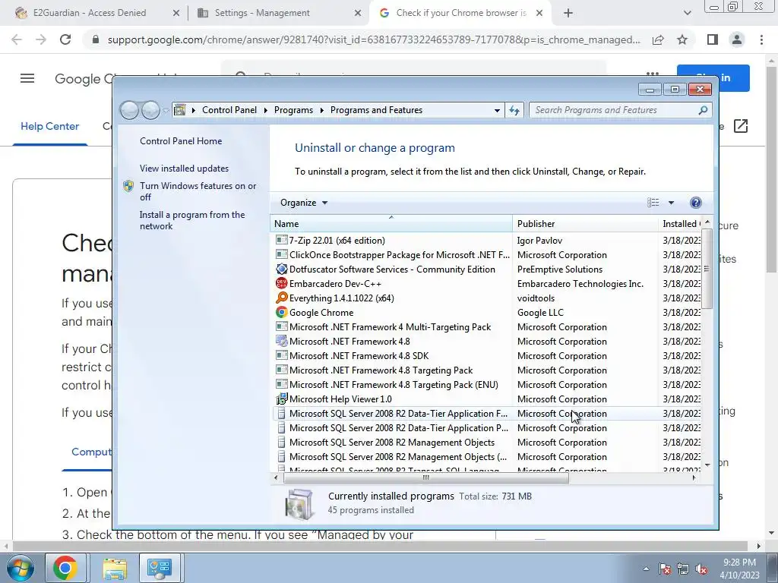778x583 pixels.
Task: Click the 7-Zip program icon
Action: pyautogui.click(x=281, y=241)
